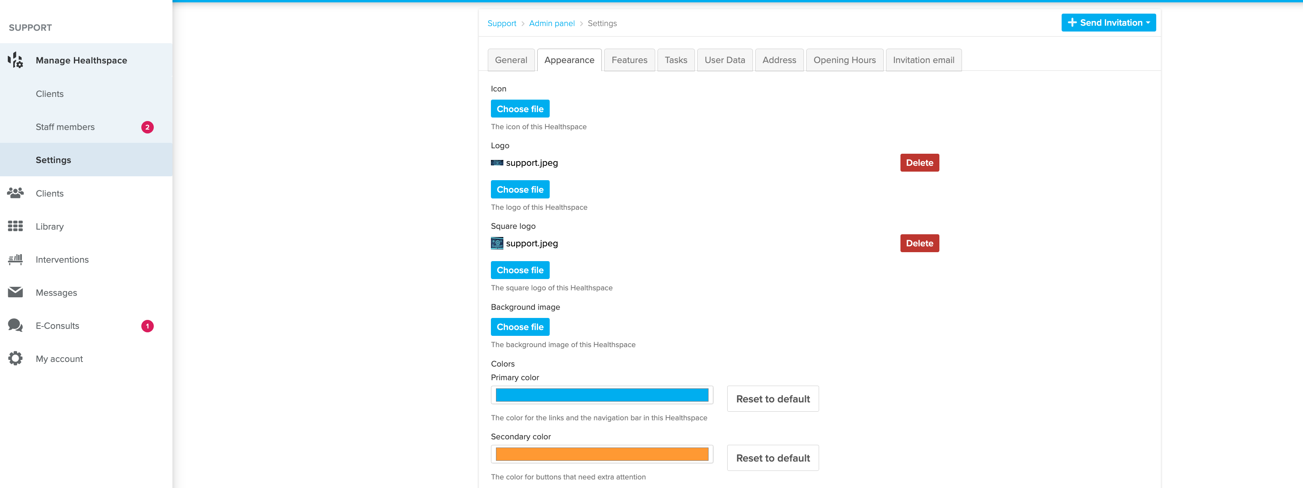This screenshot has width=1303, height=488.
Task: Click the Interventions bookshelf icon
Action: point(15,260)
